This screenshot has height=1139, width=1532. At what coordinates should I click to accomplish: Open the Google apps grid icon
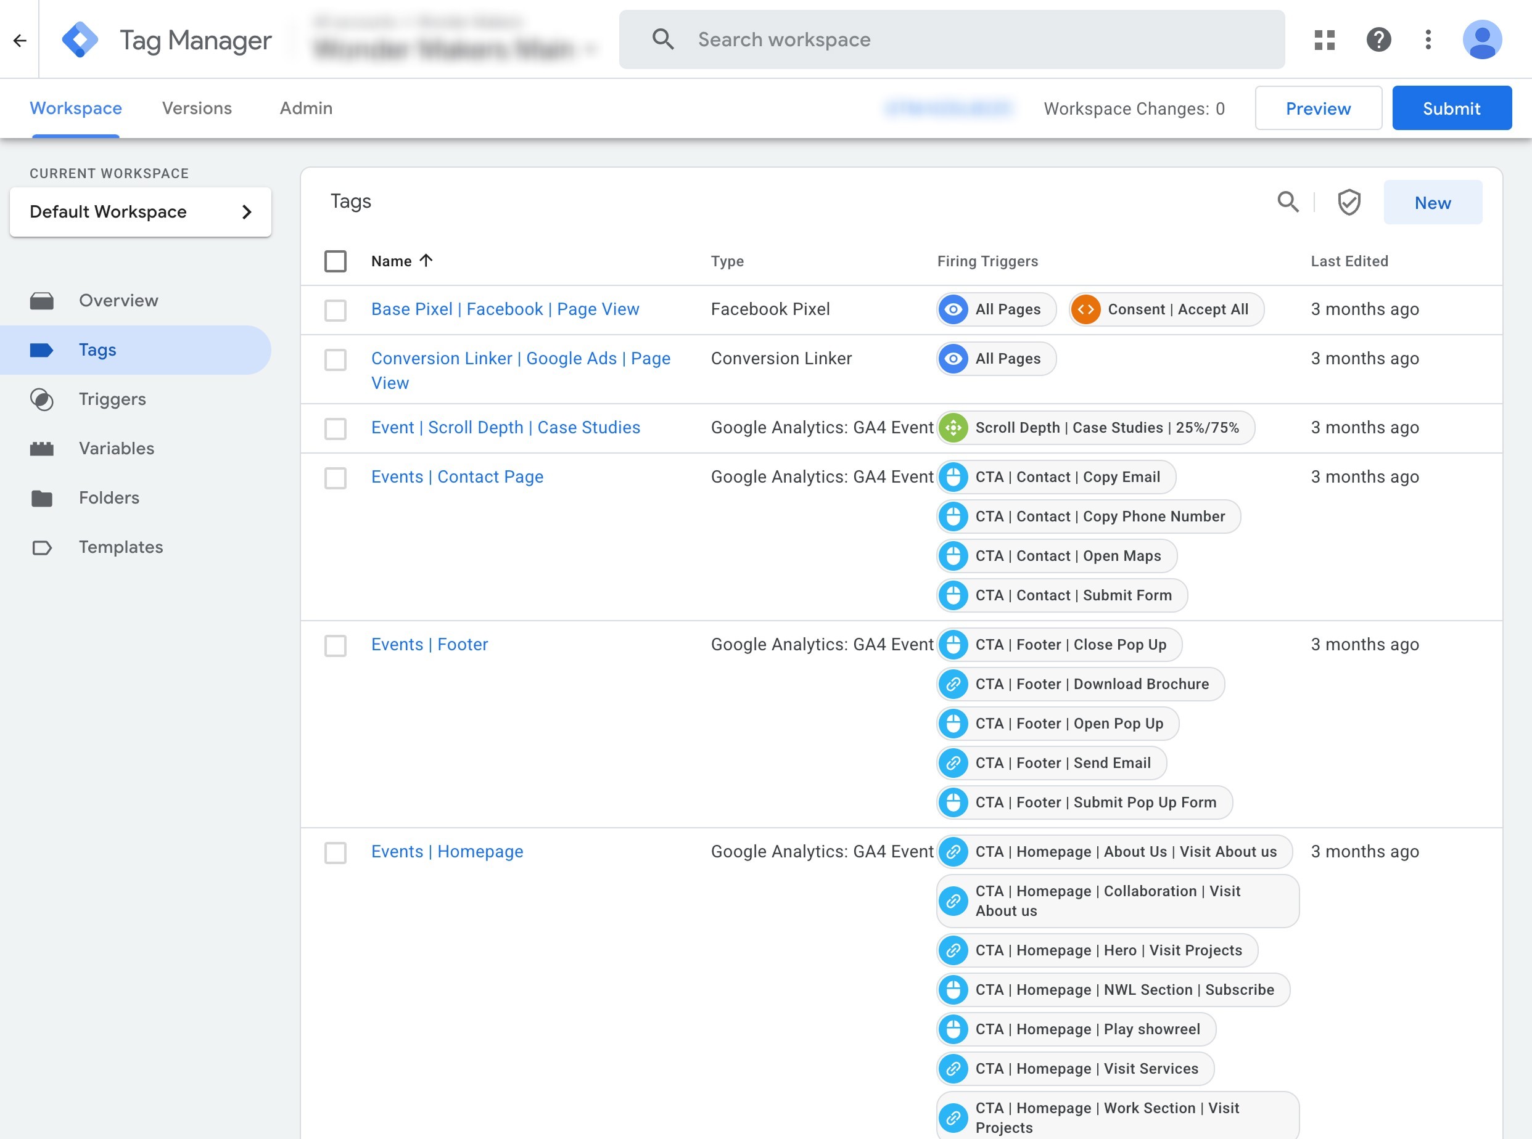1324,40
